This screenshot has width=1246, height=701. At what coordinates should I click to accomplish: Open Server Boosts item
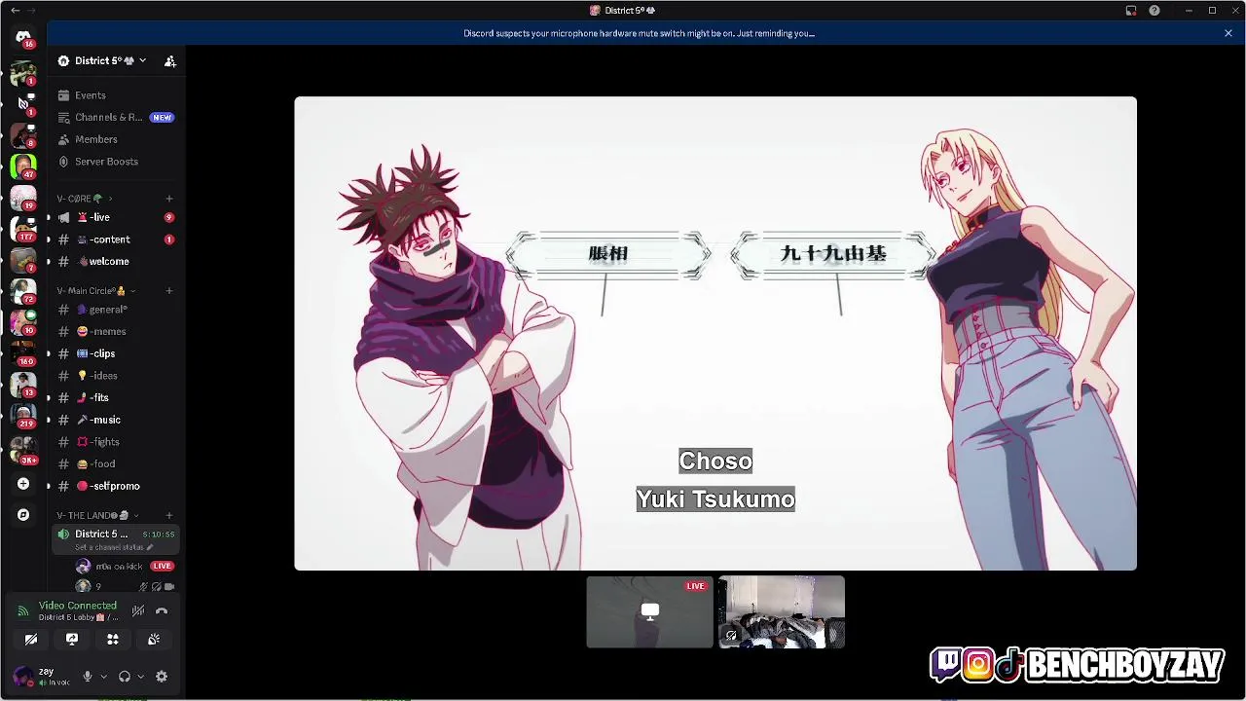pos(106,162)
